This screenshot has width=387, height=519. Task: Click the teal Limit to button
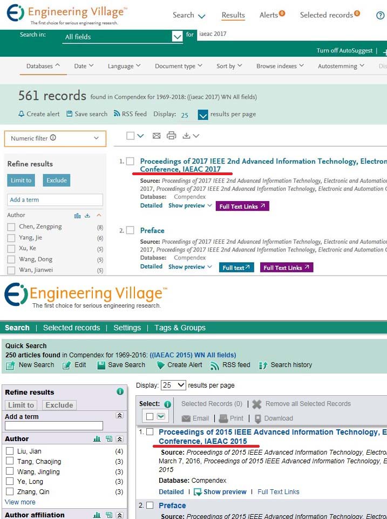point(21,181)
